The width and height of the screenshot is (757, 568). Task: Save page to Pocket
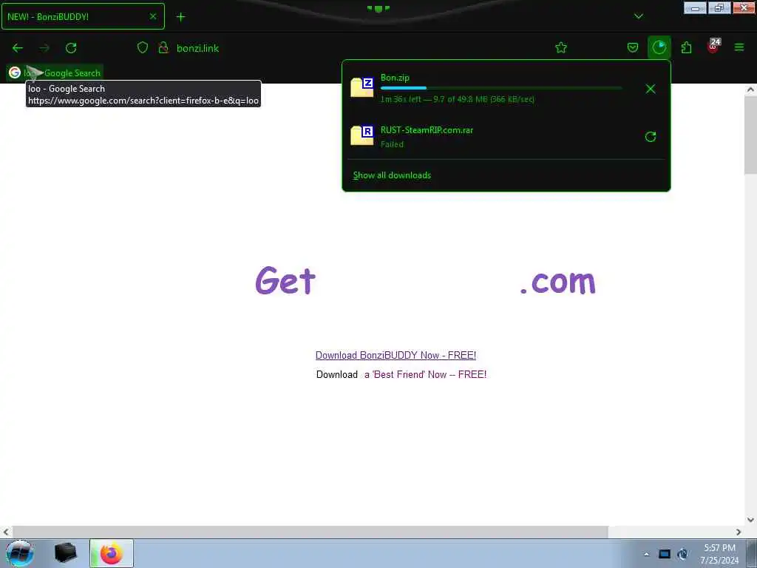tap(633, 48)
